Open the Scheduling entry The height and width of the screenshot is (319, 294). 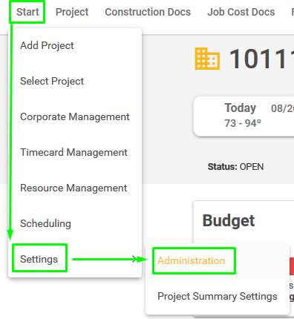(x=75, y=223)
